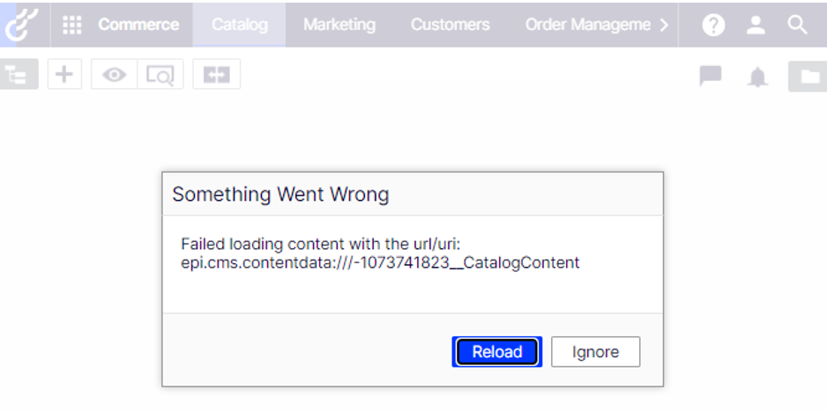Viewport: 827px width, 412px height.
Task: Toggle preview mode eye icon
Action: [114, 75]
